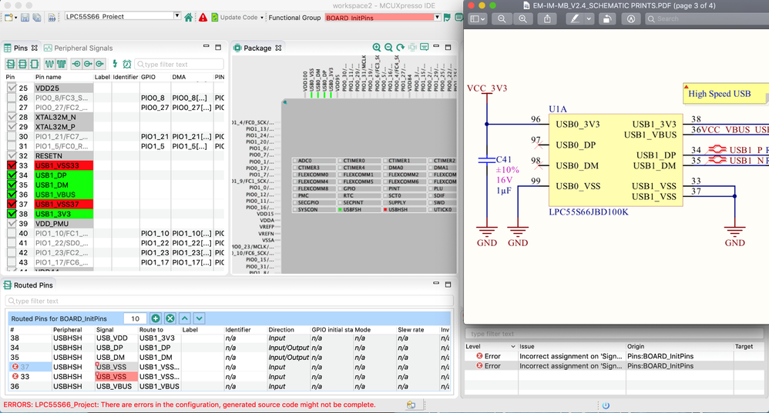
Task: Open the LPC55S66_Project dropdown
Action: pos(178,16)
